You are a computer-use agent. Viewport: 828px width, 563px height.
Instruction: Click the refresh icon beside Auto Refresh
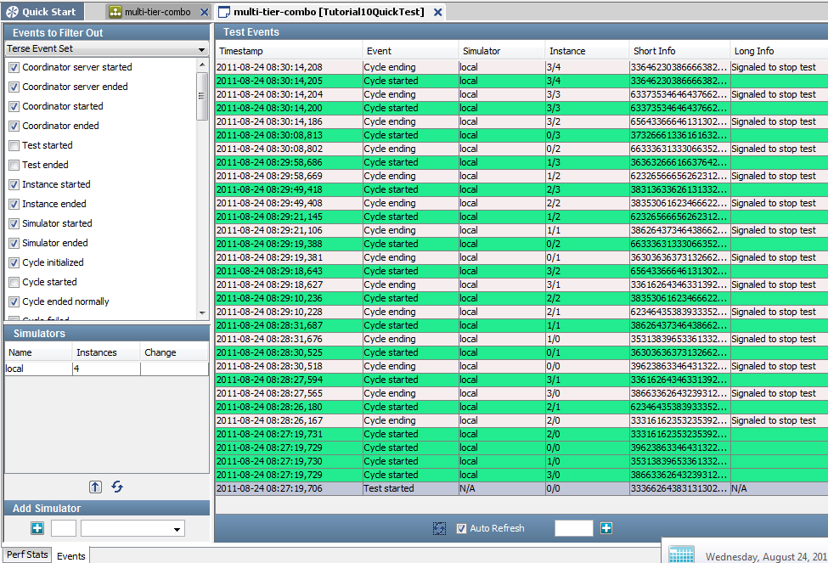[440, 527]
